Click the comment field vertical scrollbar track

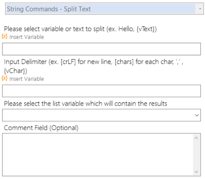(x=196, y=155)
